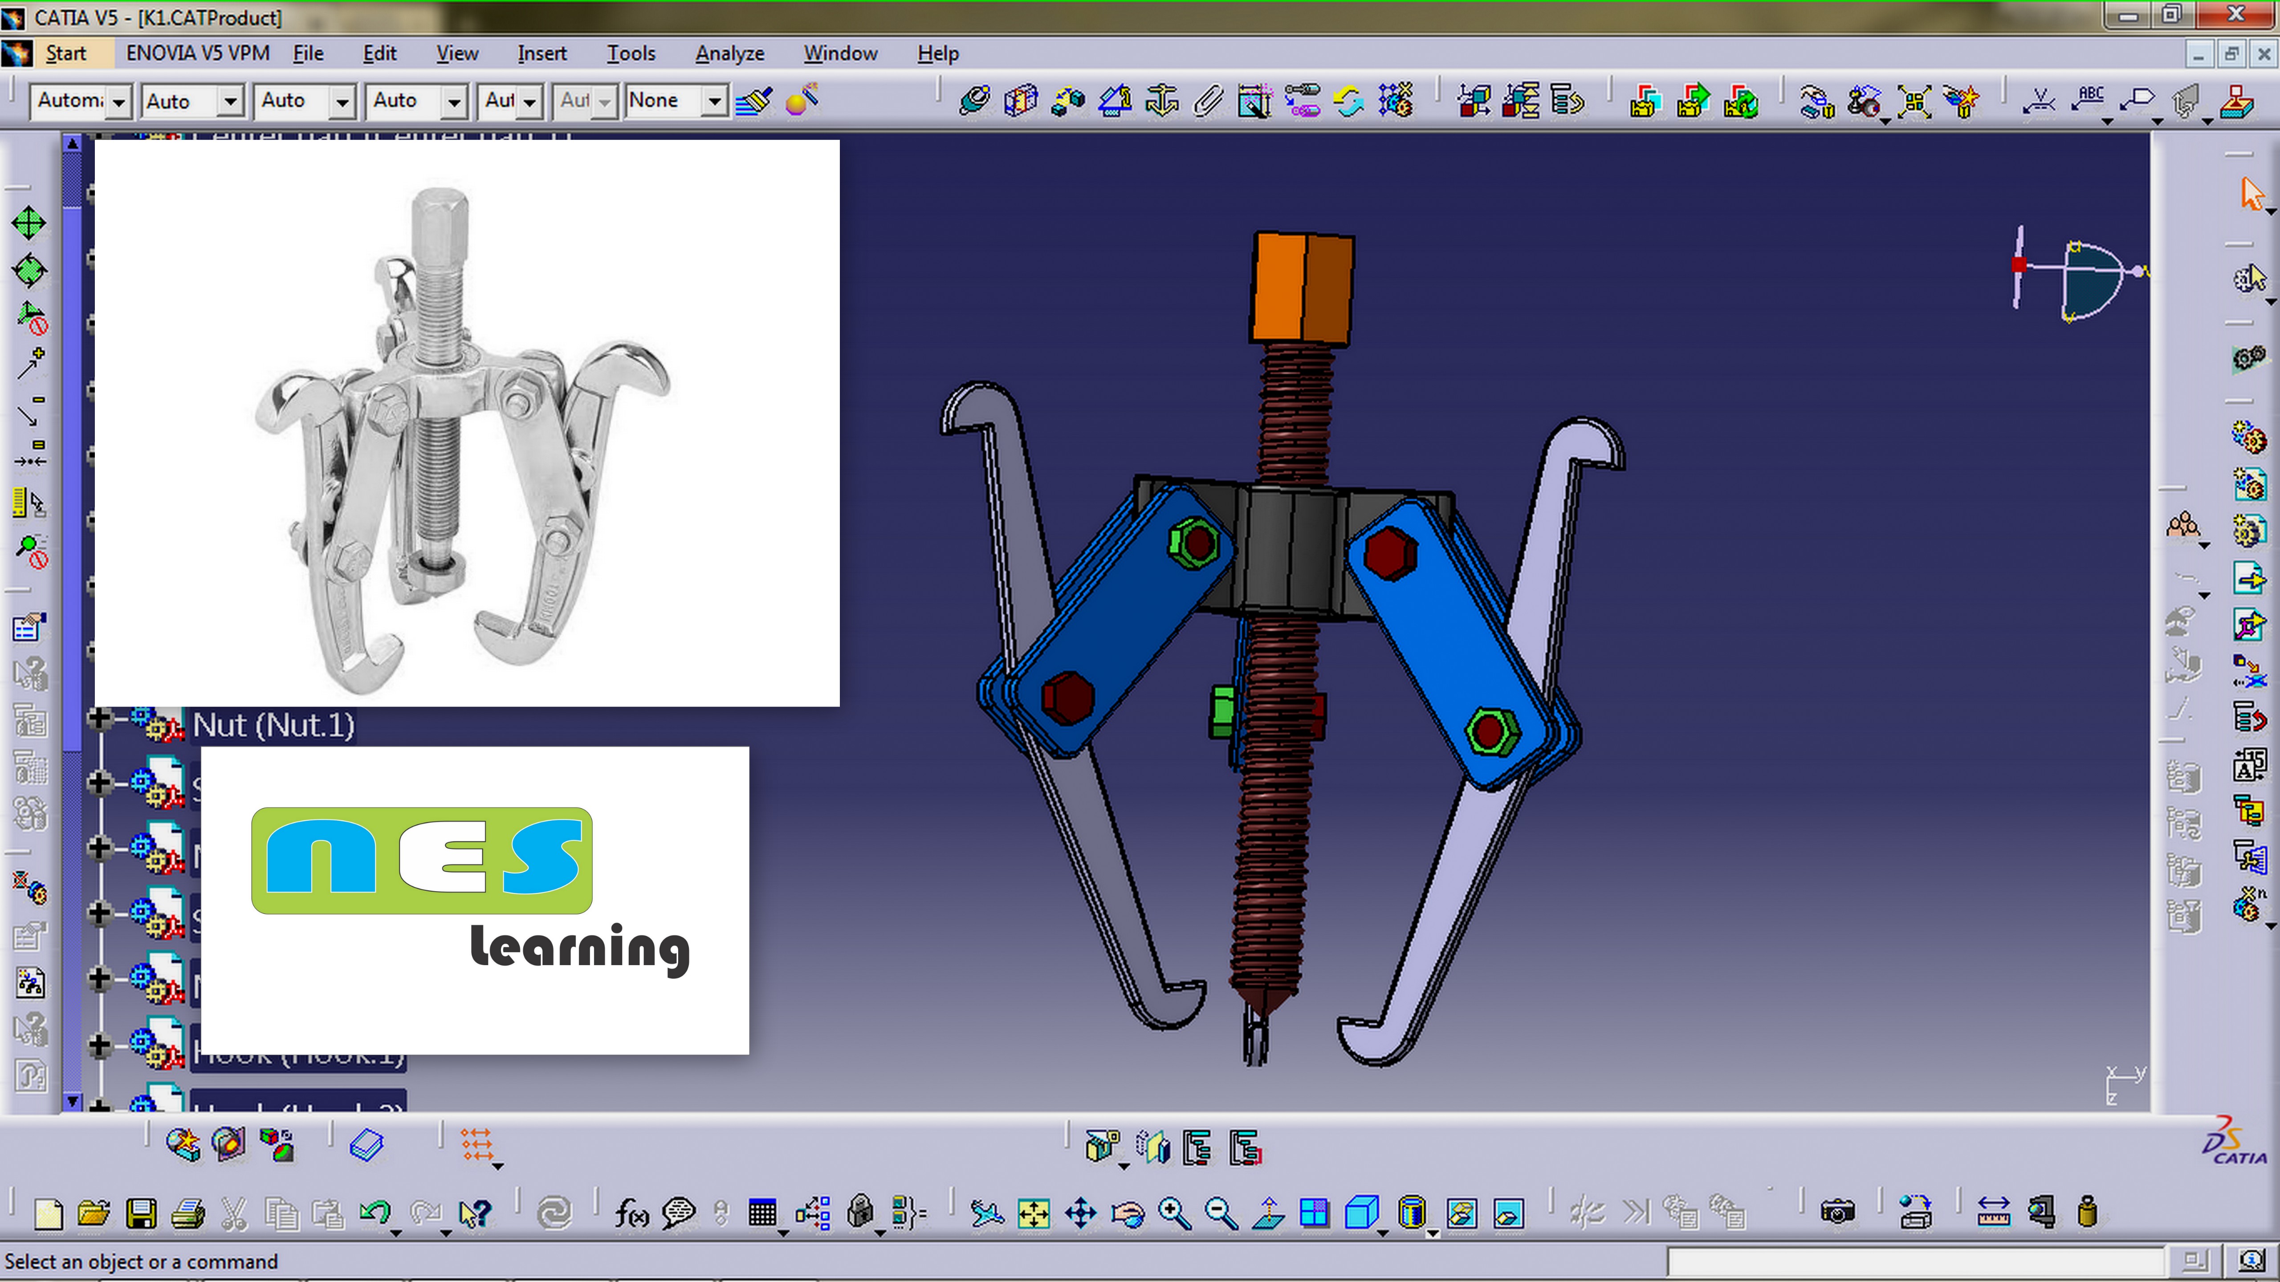Click the Zoom In magnifier
Image resolution: width=2280 pixels, height=1282 pixels.
pyautogui.click(x=1175, y=1213)
